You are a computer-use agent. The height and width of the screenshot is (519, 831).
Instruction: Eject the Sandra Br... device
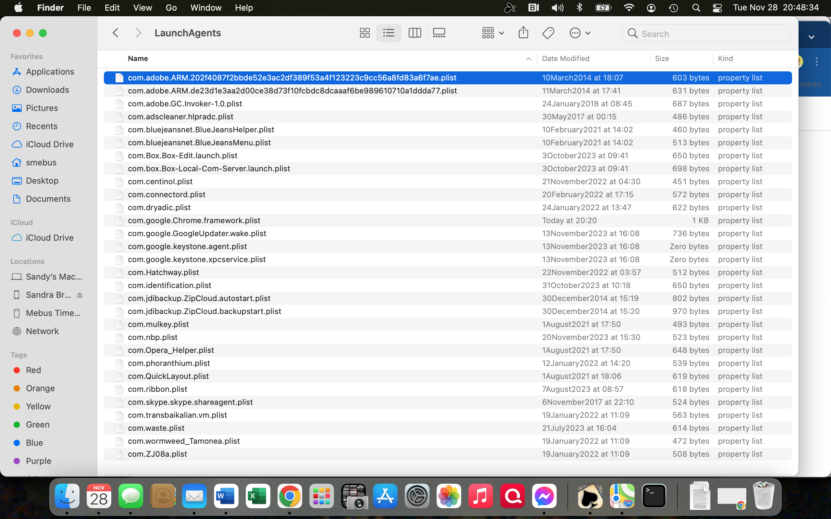80,295
